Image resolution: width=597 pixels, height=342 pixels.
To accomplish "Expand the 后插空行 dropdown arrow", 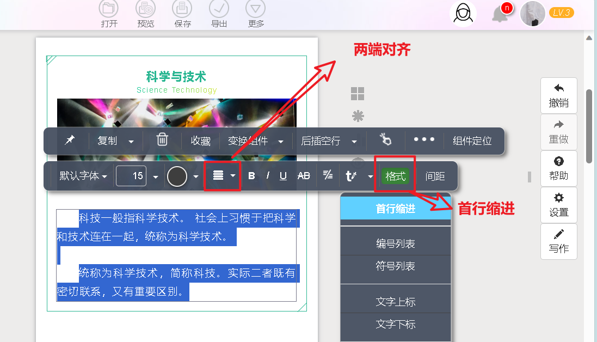I will pyautogui.click(x=354, y=142).
